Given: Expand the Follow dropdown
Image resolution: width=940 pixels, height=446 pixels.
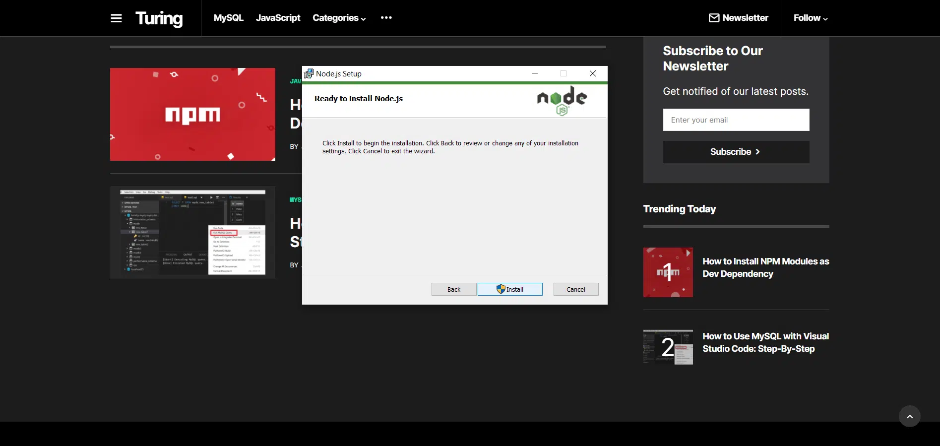Looking at the screenshot, I should tap(811, 18).
